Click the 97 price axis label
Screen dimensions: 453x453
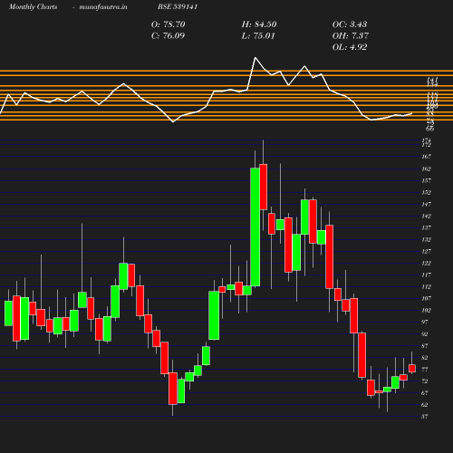pyautogui.click(x=425, y=322)
